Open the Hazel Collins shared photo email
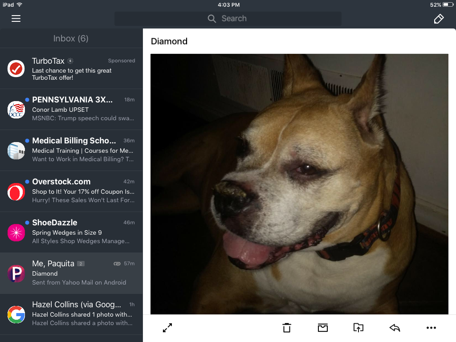456x342 pixels. click(71, 314)
